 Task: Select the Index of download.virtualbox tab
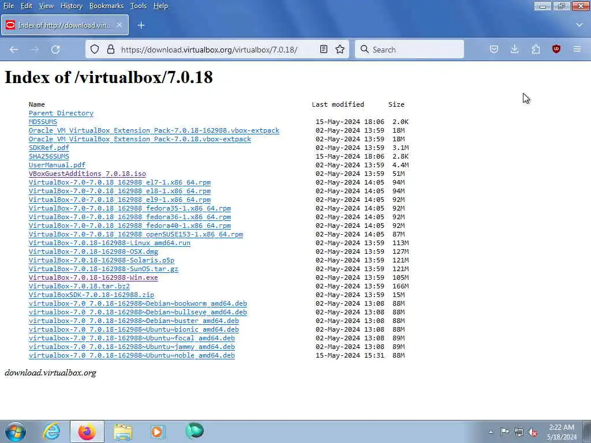pos(65,25)
